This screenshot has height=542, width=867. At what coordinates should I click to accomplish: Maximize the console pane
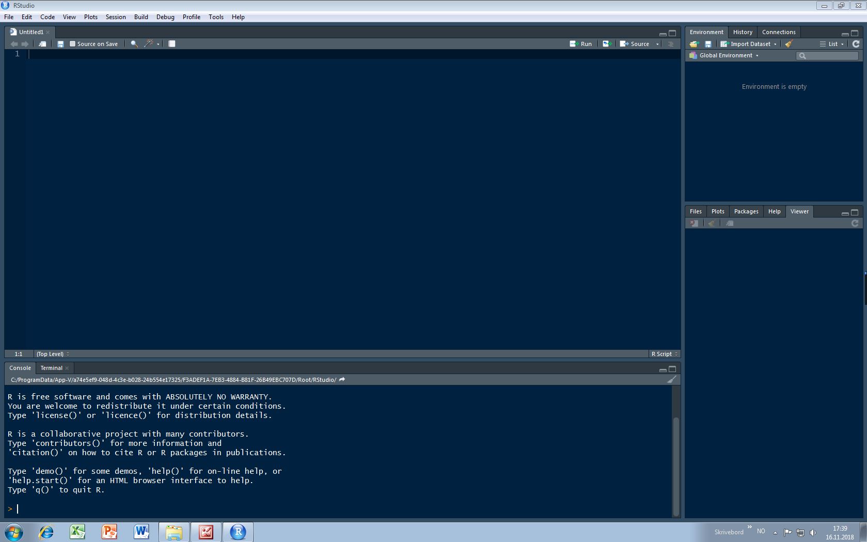(x=672, y=369)
